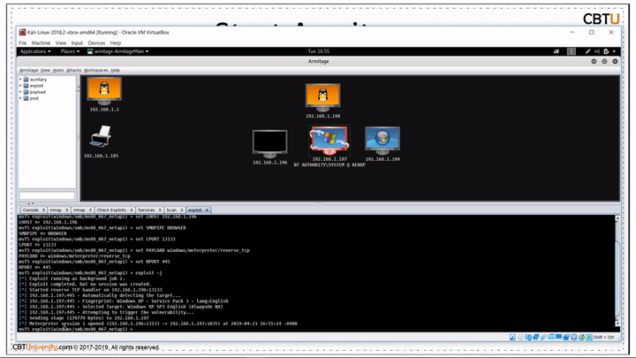
Task: Open Armitage's View menu
Action: point(45,70)
